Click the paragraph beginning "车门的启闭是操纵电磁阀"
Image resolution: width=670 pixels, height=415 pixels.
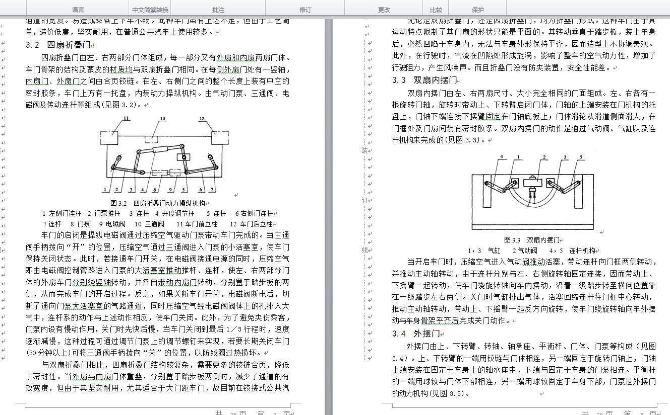tap(157, 294)
